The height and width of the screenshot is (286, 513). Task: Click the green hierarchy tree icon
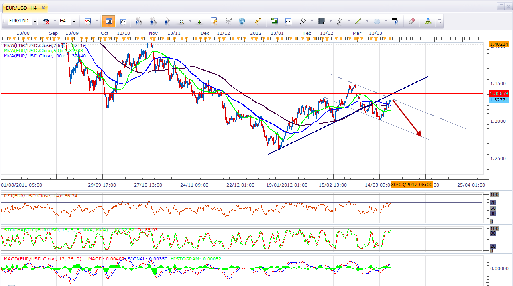pyautogui.click(x=428, y=21)
